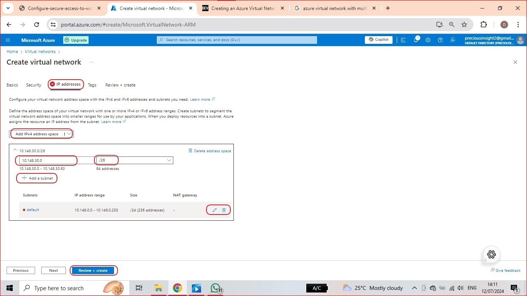
Task: Switch to the Google search browser tab
Action: click(335, 8)
